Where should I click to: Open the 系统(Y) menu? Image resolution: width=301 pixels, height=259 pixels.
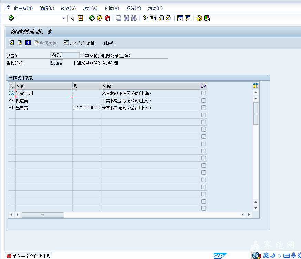pos(133,8)
